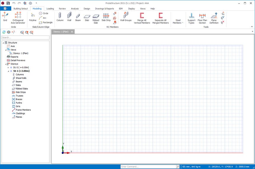The height and width of the screenshot is (169, 255).
Task: Pick the Rectangle edge tool
Action: coord(46,22)
